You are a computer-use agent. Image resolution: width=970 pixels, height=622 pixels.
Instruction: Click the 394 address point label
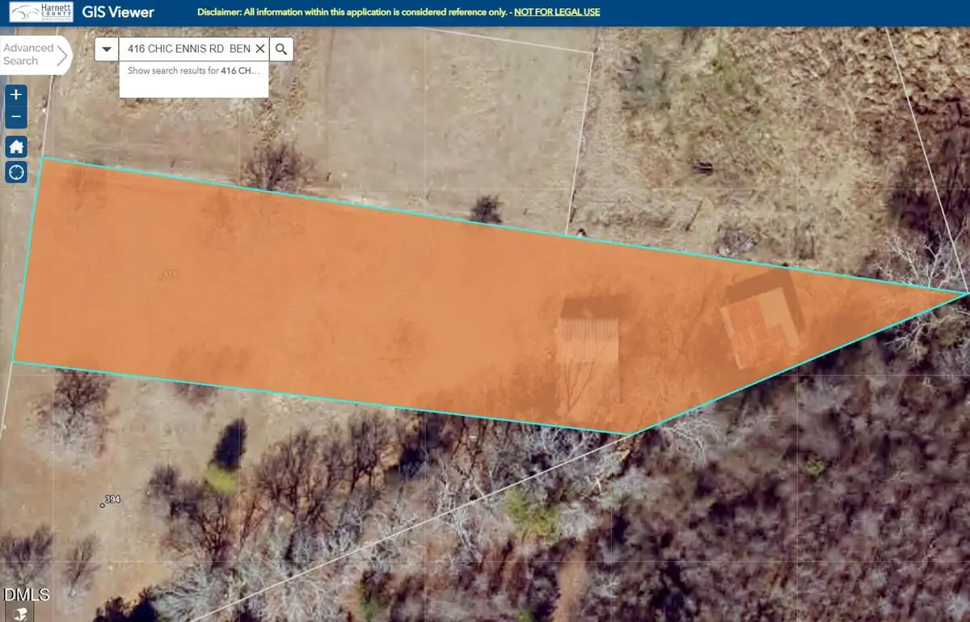pos(111,500)
